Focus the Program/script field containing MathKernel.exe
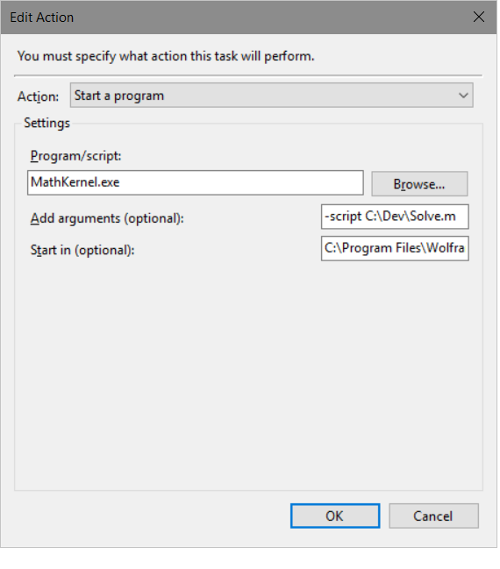The image size is (500, 569). pos(196,182)
